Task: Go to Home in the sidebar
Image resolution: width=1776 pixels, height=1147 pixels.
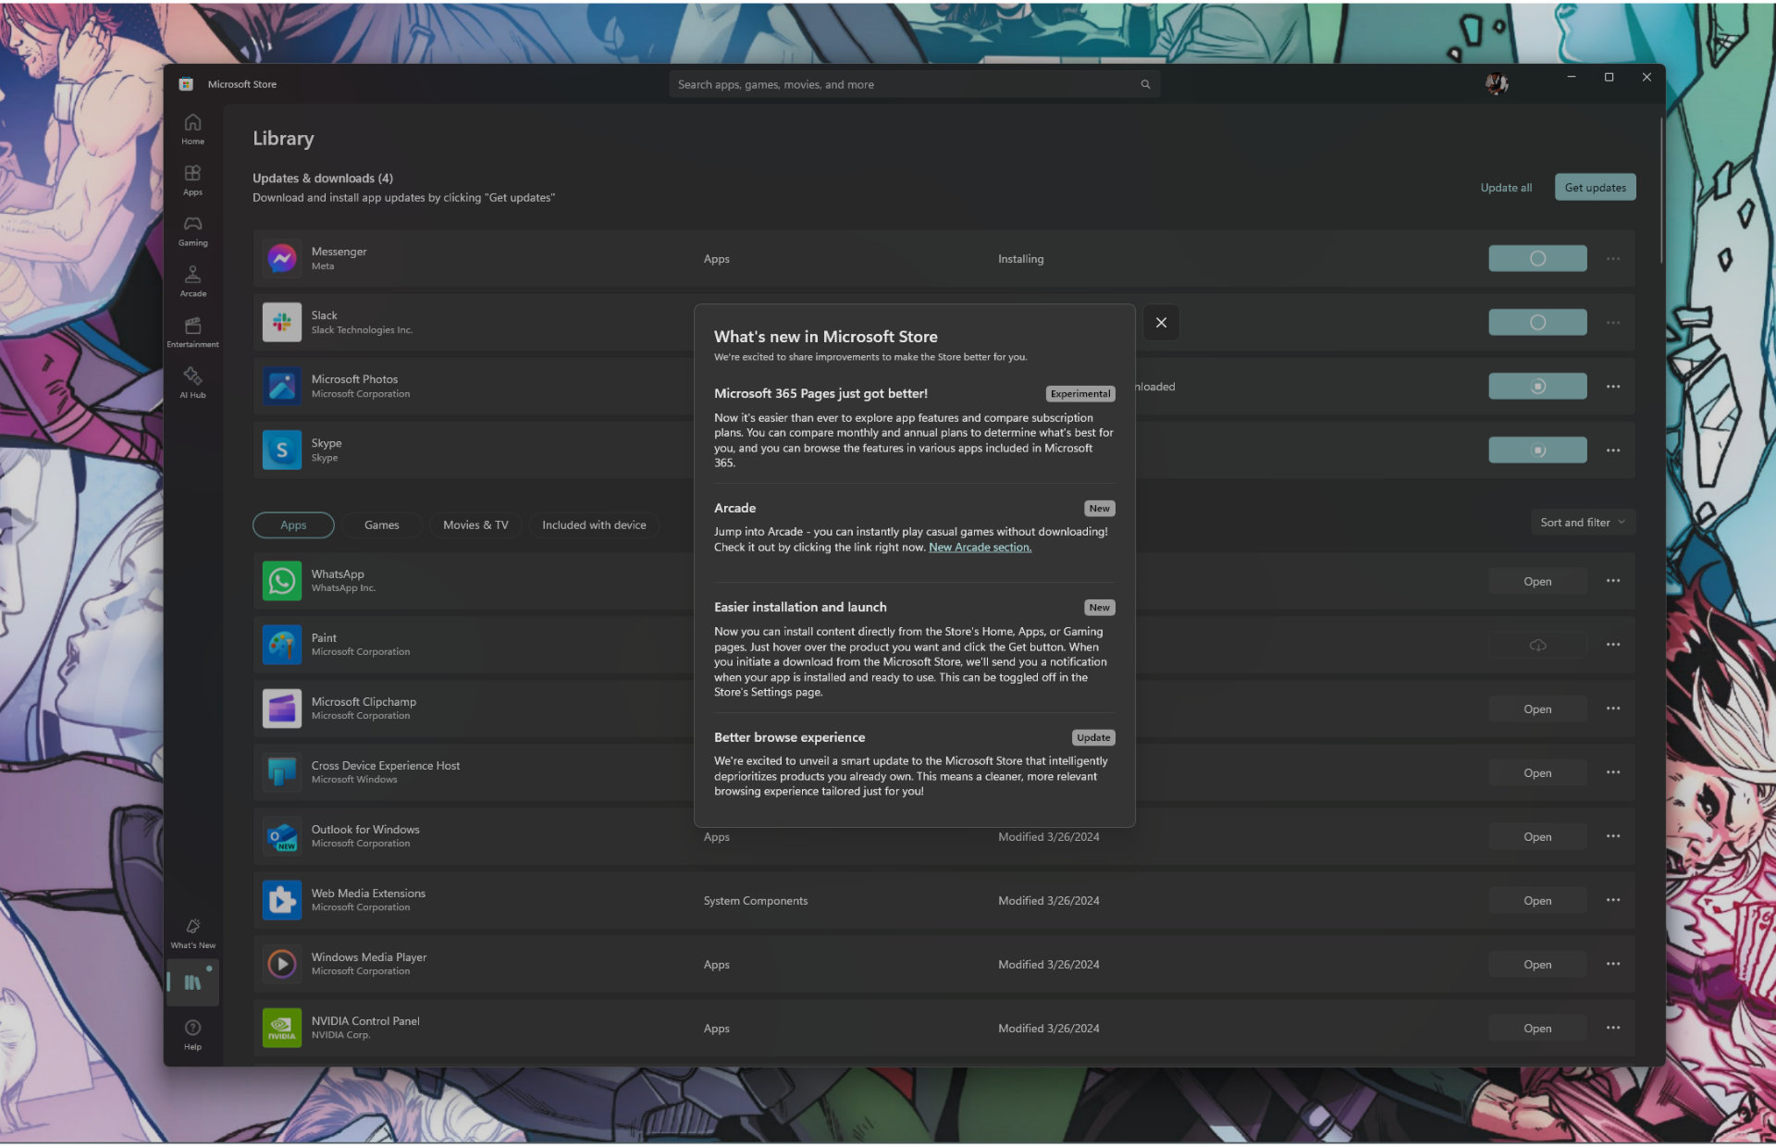Action: (192, 129)
